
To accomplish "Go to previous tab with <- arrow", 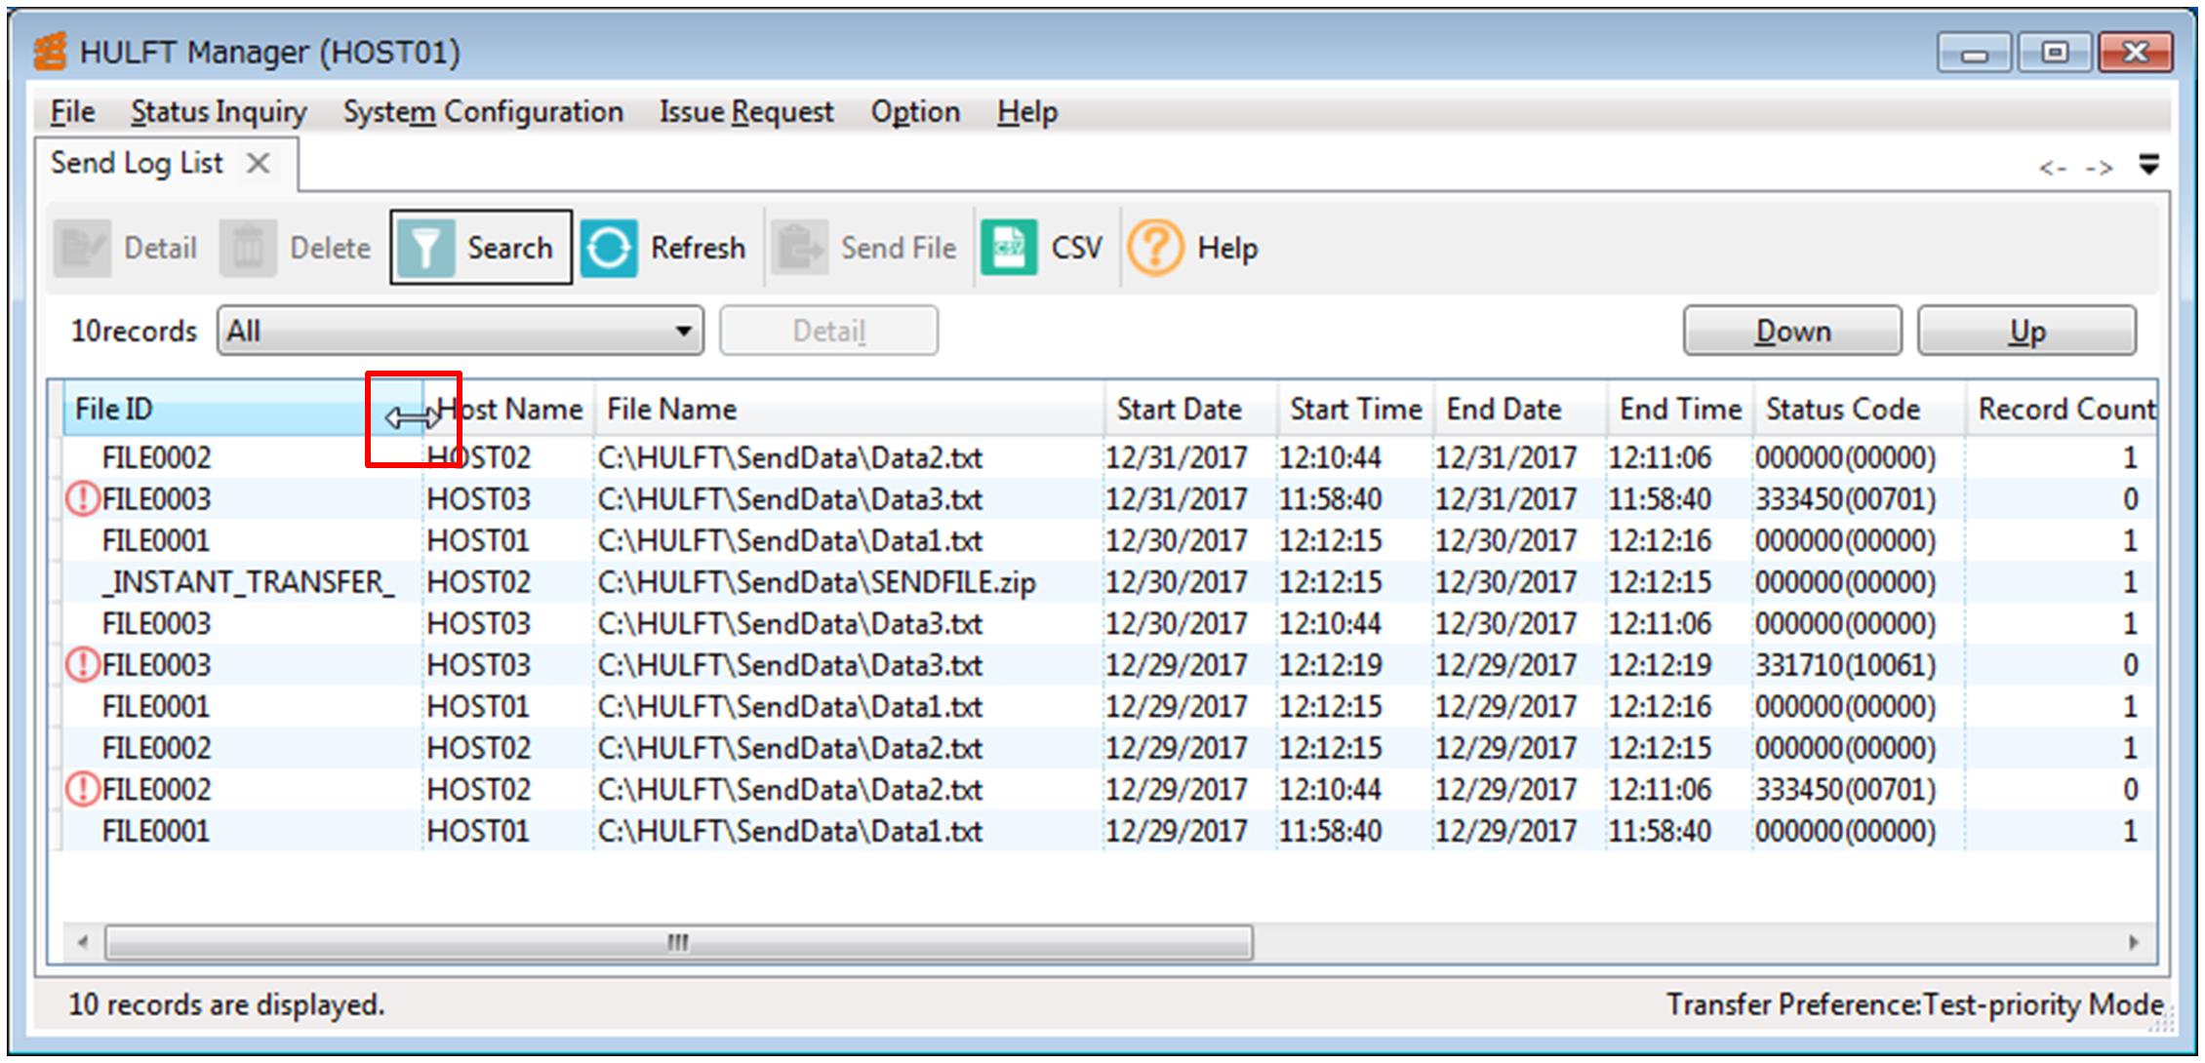I will point(2053,168).
